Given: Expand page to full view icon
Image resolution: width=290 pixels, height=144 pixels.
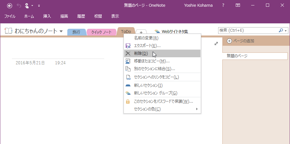Looking at the screenshot, I should 216,44.
